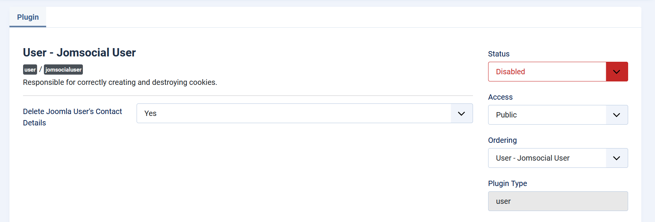Click the horizontal divider below the description
Viewport: 655px width, 222px height.
[248, 95]
